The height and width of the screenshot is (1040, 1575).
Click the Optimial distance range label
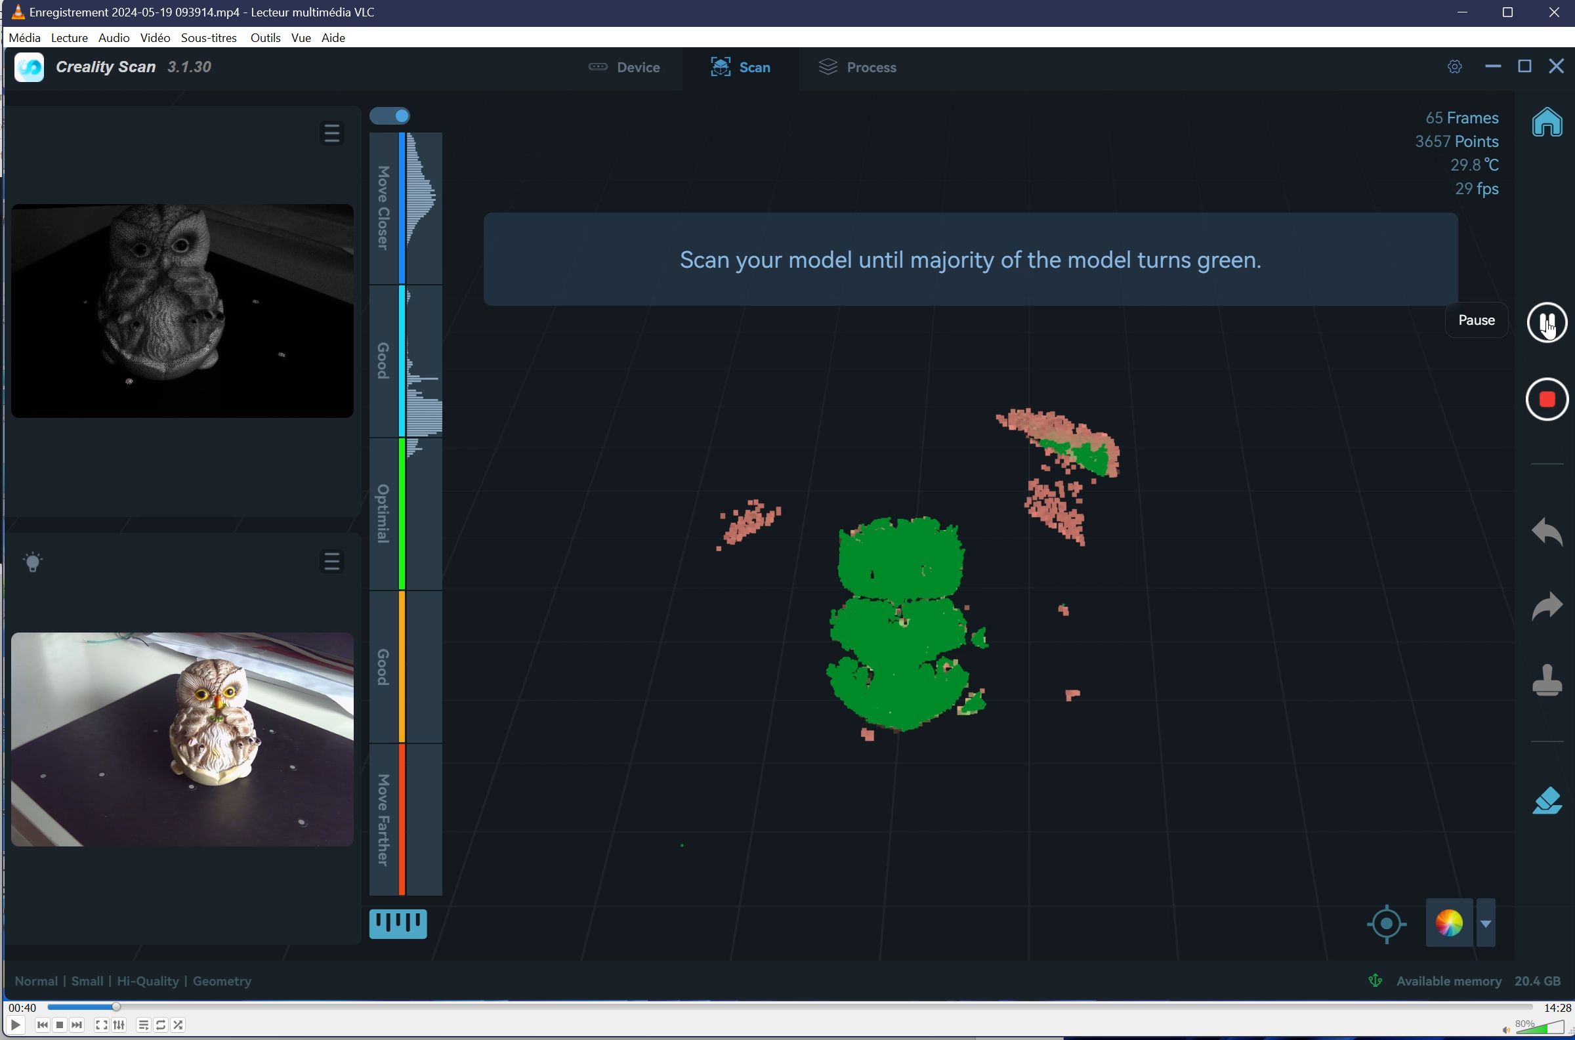[x=383, y=513]
